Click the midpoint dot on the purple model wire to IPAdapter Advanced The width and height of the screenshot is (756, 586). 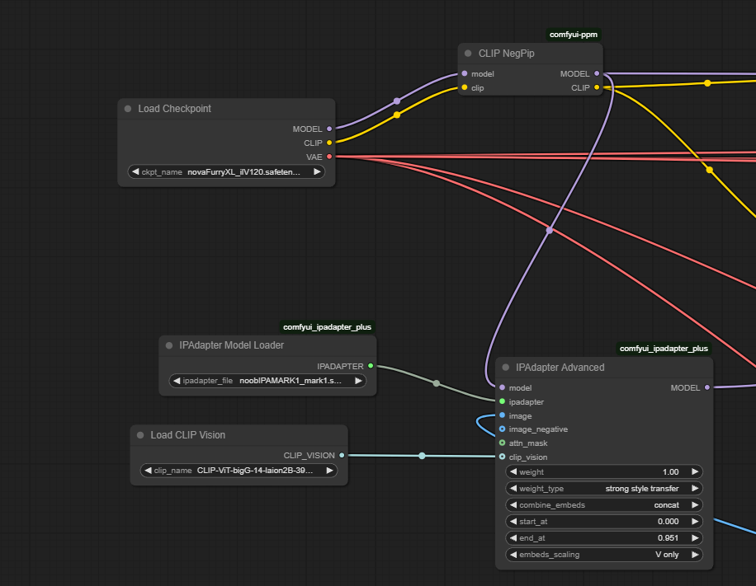pyautogui.click(x=549, y=231)
